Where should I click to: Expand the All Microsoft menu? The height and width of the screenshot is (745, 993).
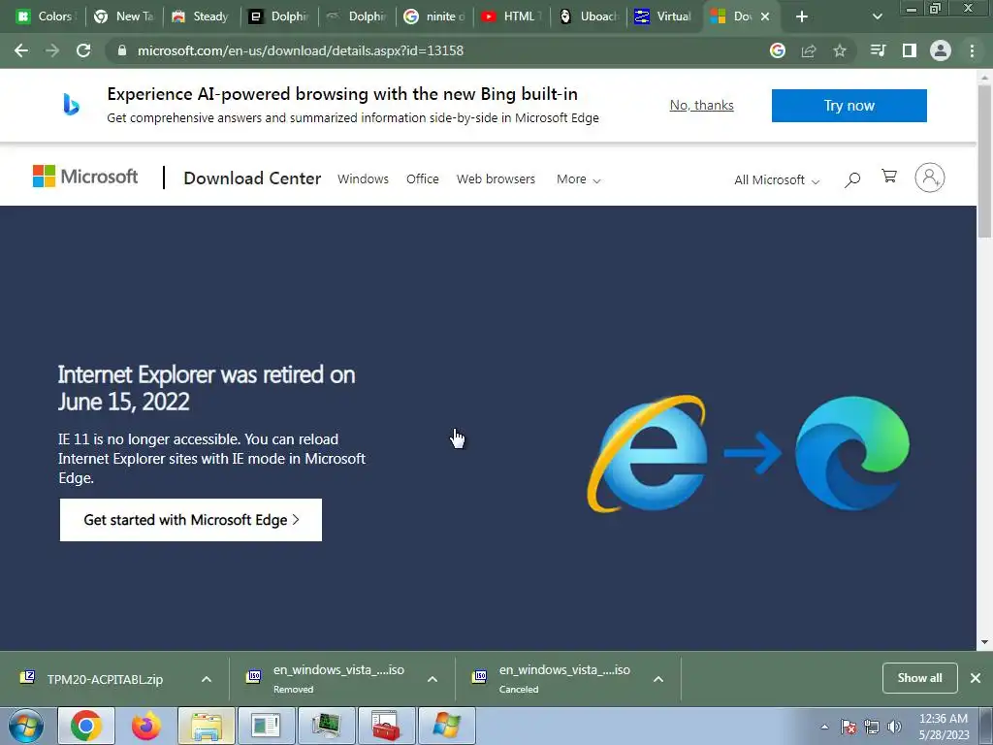[777, 179]
